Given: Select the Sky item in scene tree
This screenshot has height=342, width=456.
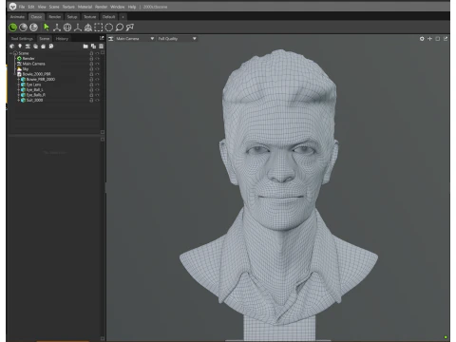Looking at the screenshot, I should click(x=26, y=69).
